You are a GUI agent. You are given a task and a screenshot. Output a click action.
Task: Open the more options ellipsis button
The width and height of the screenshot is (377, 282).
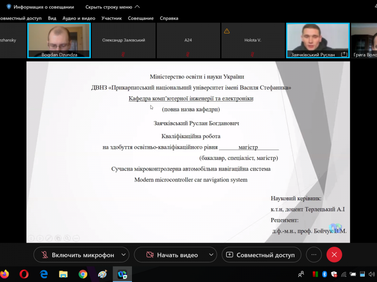313,255
